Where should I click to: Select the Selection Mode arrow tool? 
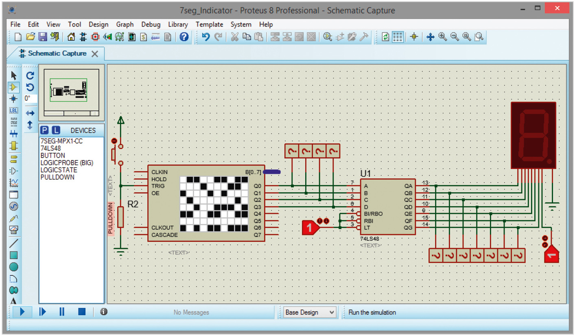(14, 75)
